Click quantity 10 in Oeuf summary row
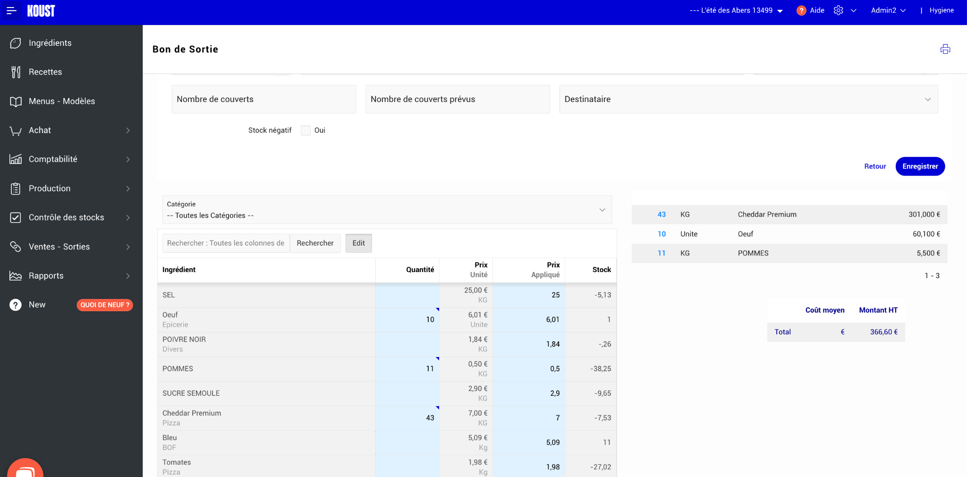Viewport: 967px width, 477px height. (x=662, y=234)
